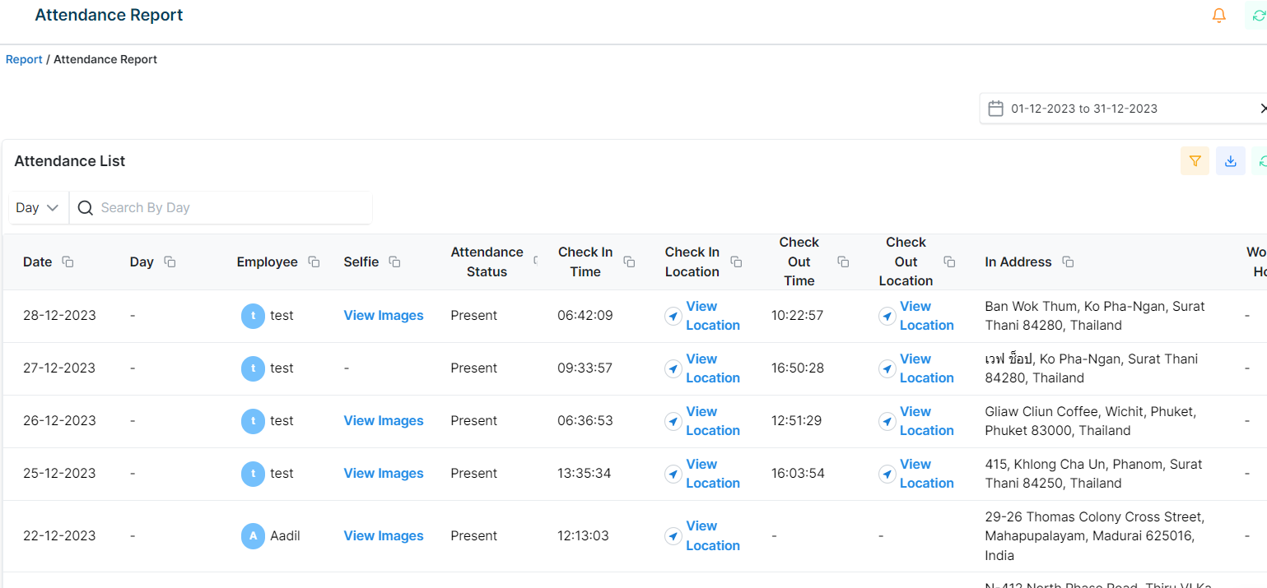The height and width of the screenshot is (588, 1267).
Task: Open the 01-12-2023 to 31-12-2023 date picker
Action: 1084,109
